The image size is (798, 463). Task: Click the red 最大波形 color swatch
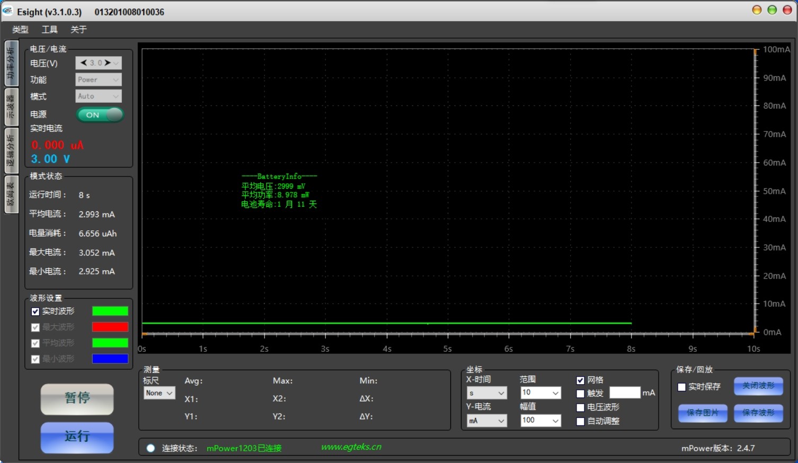click(x=110, y=327)
